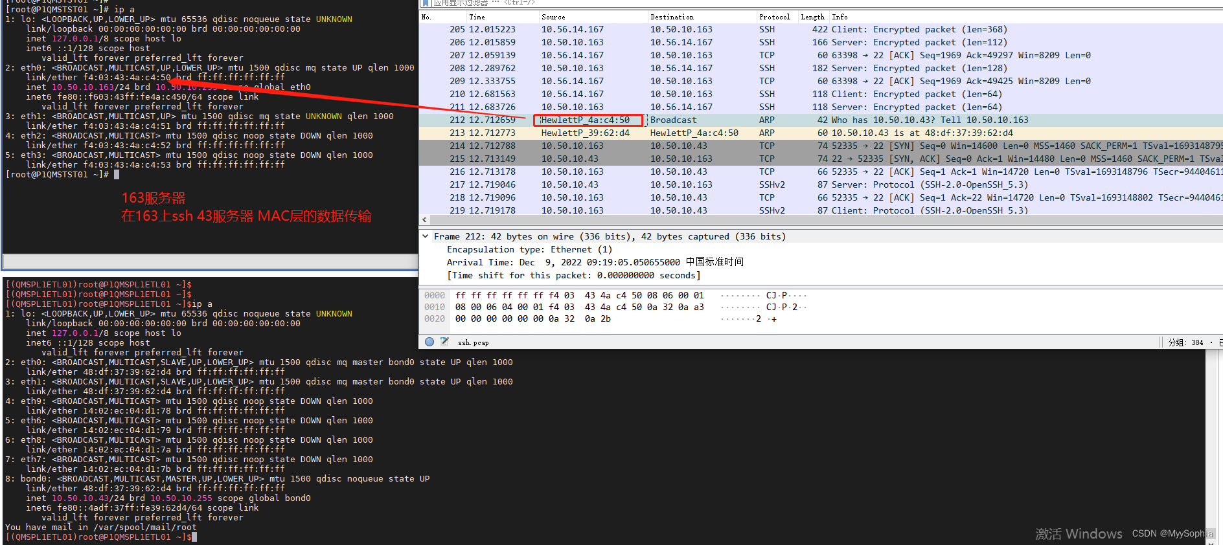Screen dimensions: 1223x545
Task: Select packet 214 TCP SYN row
Action: (x=821, y=146)
